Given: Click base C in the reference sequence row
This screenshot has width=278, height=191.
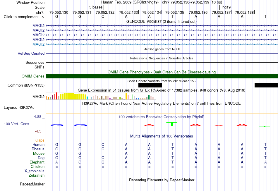Looking at the screenshot, I should 103,17.
